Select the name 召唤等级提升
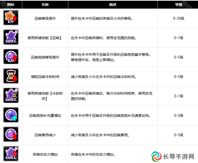198x163 pixels. [45, 18]
